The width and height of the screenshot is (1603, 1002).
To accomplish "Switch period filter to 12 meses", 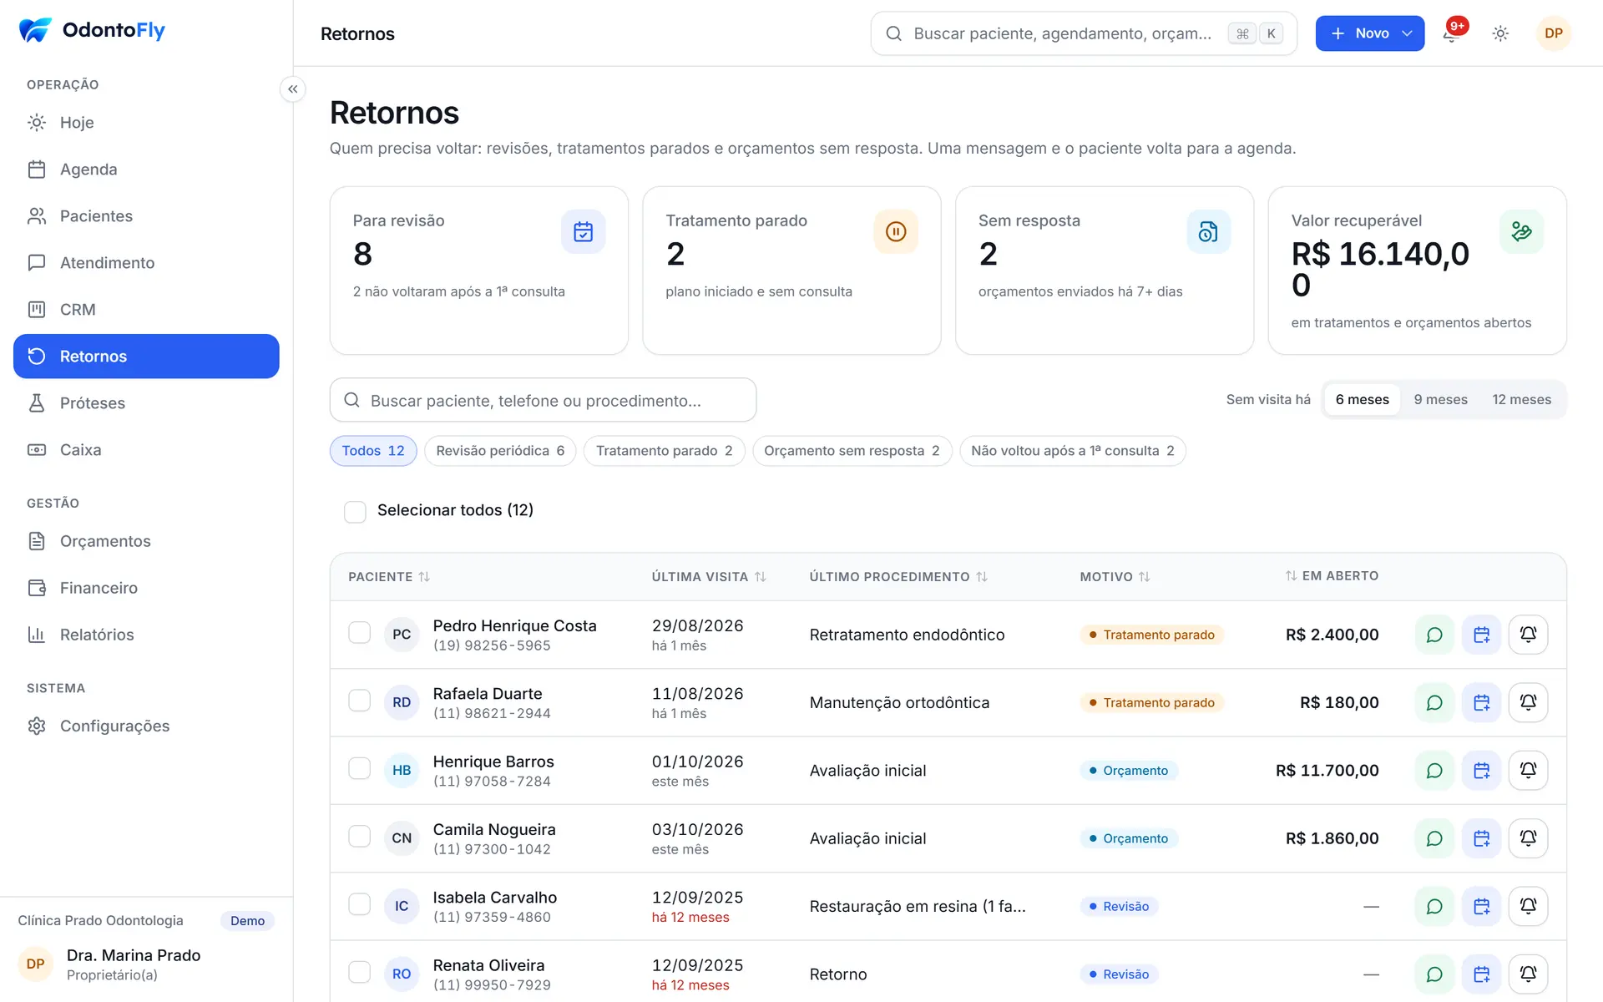I will 1521,400.
